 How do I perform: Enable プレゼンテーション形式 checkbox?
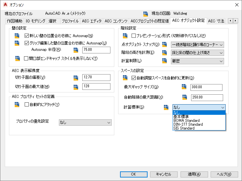click(134, 36)
